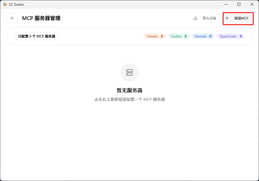Click the empty-state server stack icon
Image resolution: width=259 pixels, height=181 pixels.
pos(129,72)
